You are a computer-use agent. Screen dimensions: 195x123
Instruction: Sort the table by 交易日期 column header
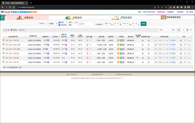(55, 36)
